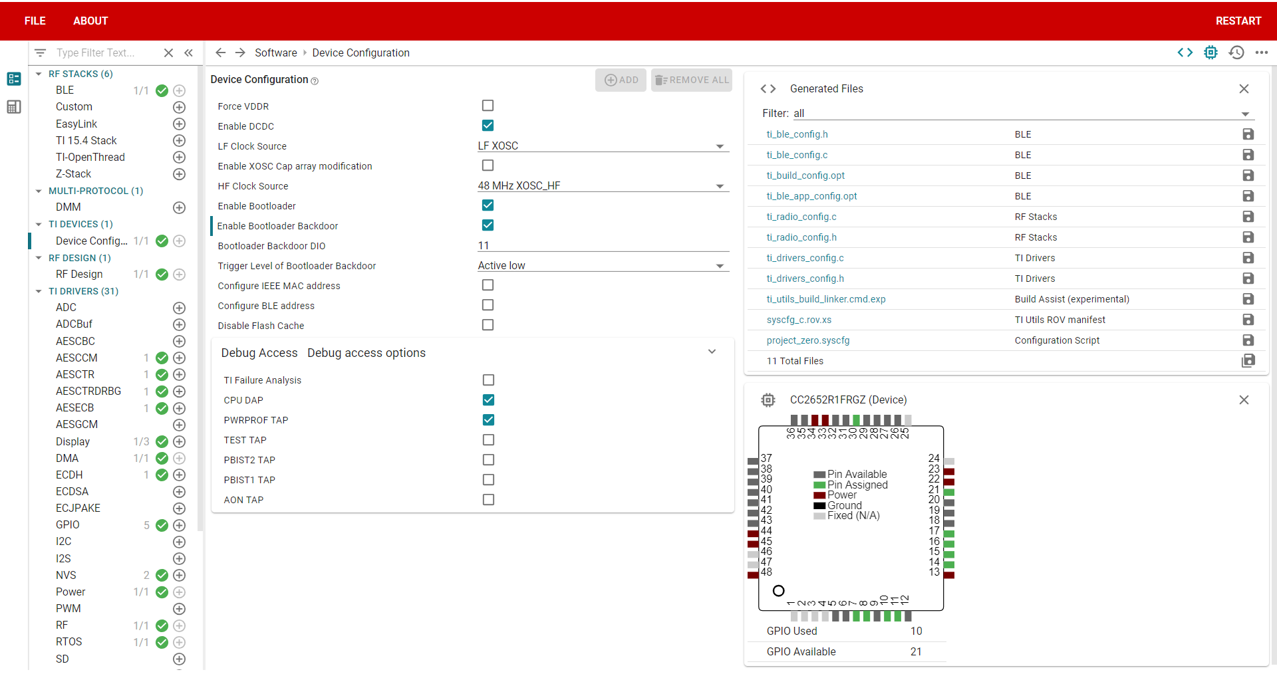
Task: Open the revision history icon
Action: tap(1236, 53)
